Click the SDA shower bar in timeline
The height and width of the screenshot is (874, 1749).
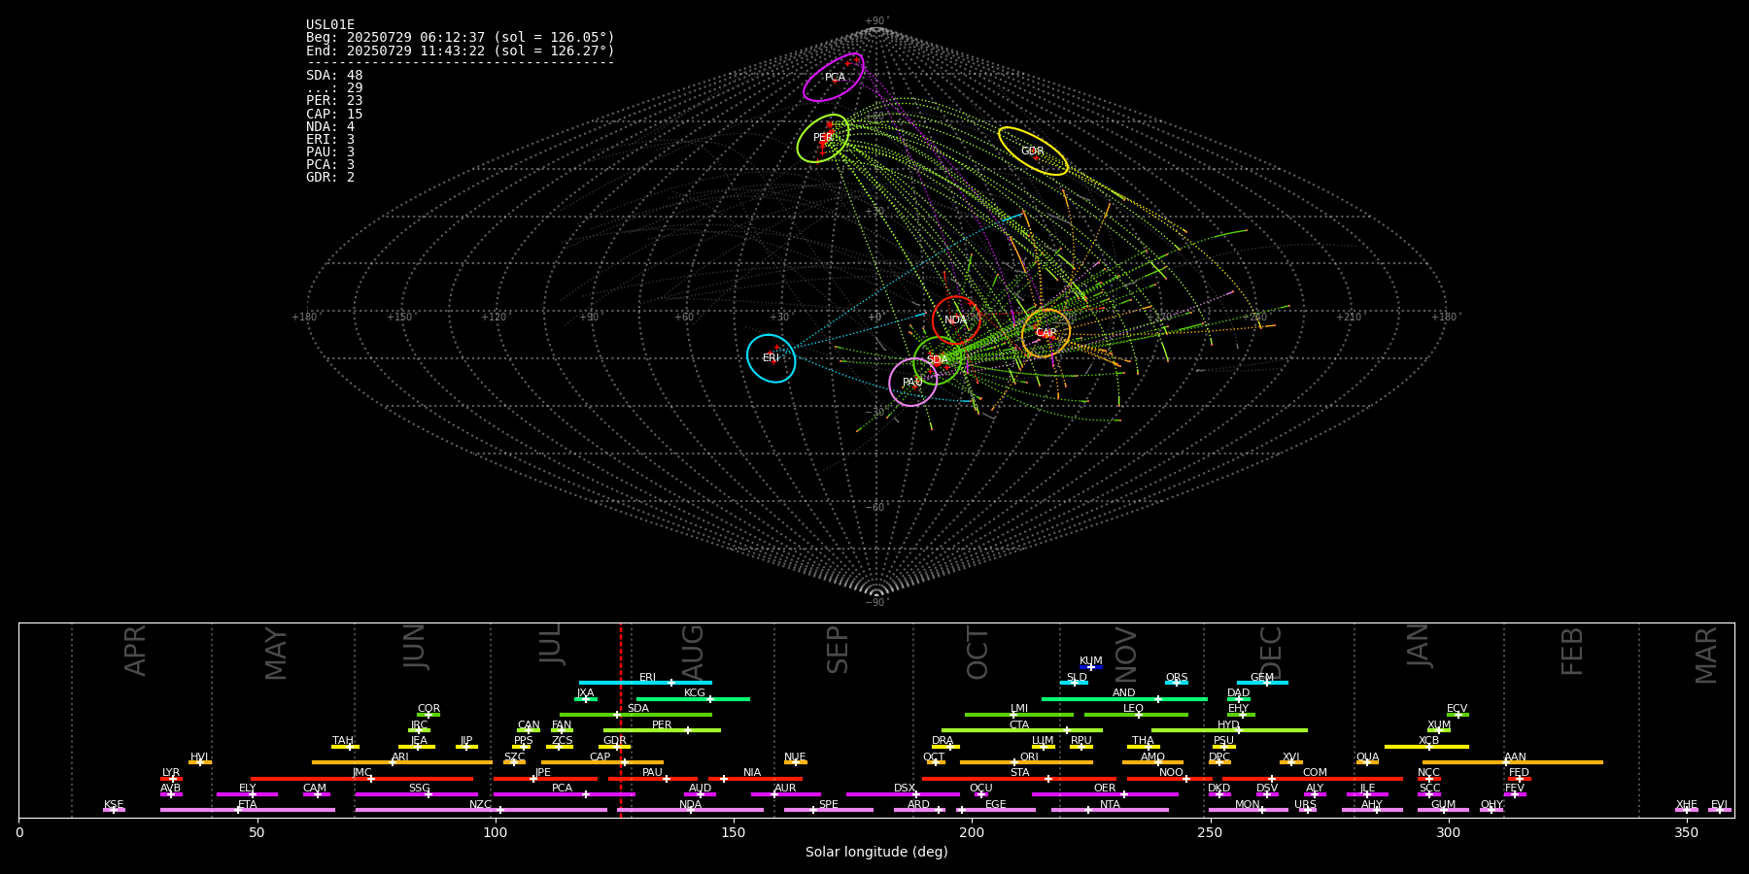(x=635, y=715)
